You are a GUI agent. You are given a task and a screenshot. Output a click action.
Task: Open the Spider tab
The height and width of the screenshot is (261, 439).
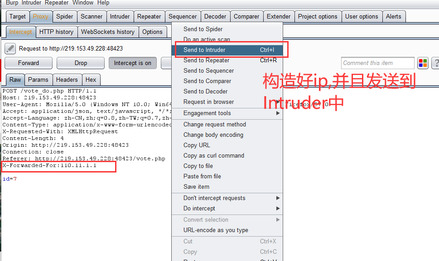tap(65, 16)
